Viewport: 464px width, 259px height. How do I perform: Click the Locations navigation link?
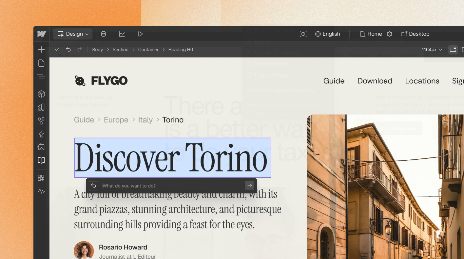422,81
